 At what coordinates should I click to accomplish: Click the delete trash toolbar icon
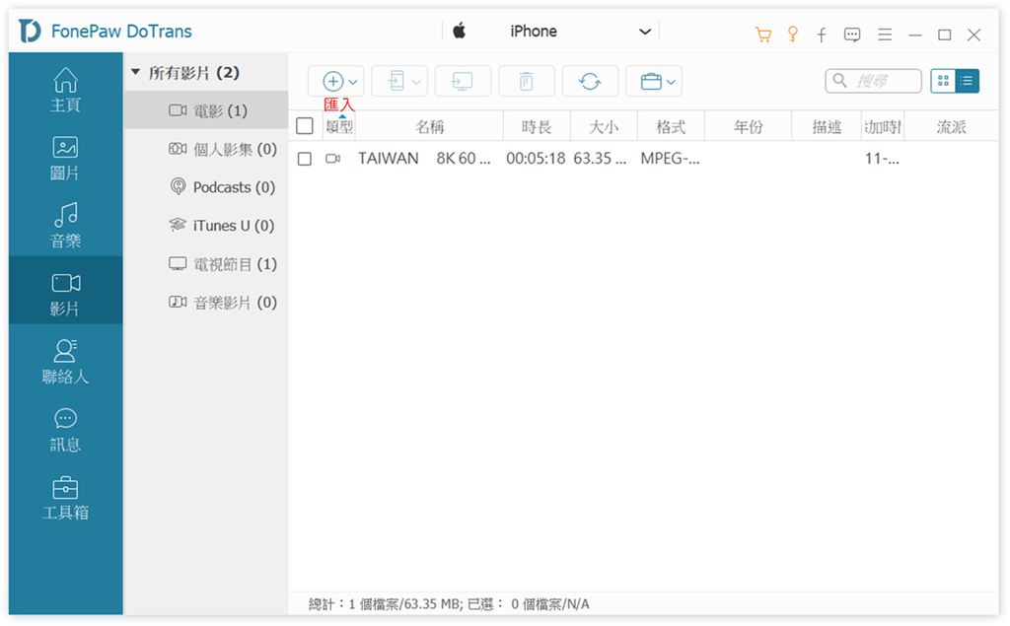(x=527, y=81)
